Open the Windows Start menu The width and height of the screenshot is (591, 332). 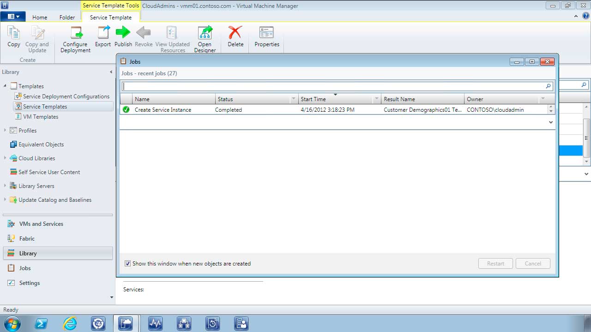point(12,323)
